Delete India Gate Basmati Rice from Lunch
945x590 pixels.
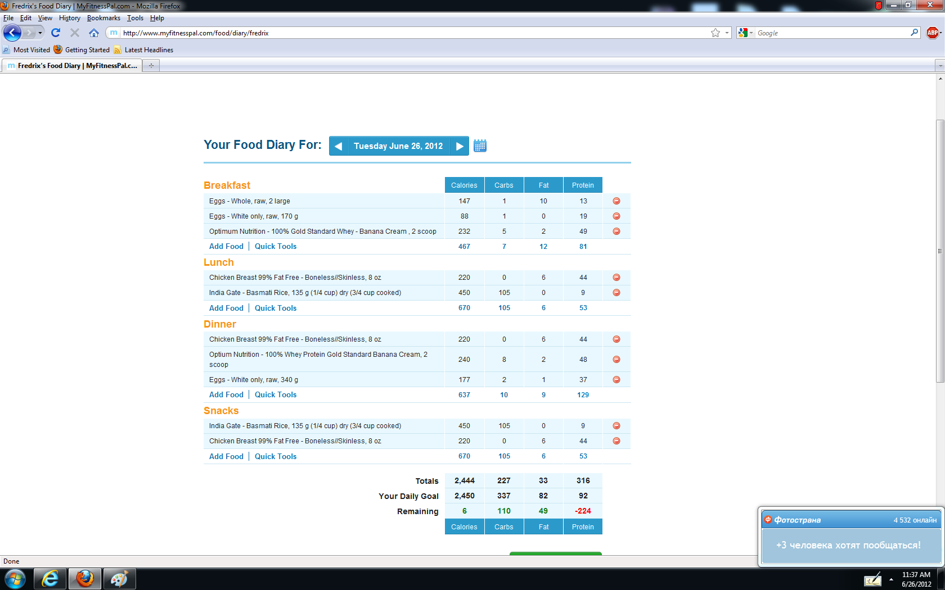[x=616, y=293]
